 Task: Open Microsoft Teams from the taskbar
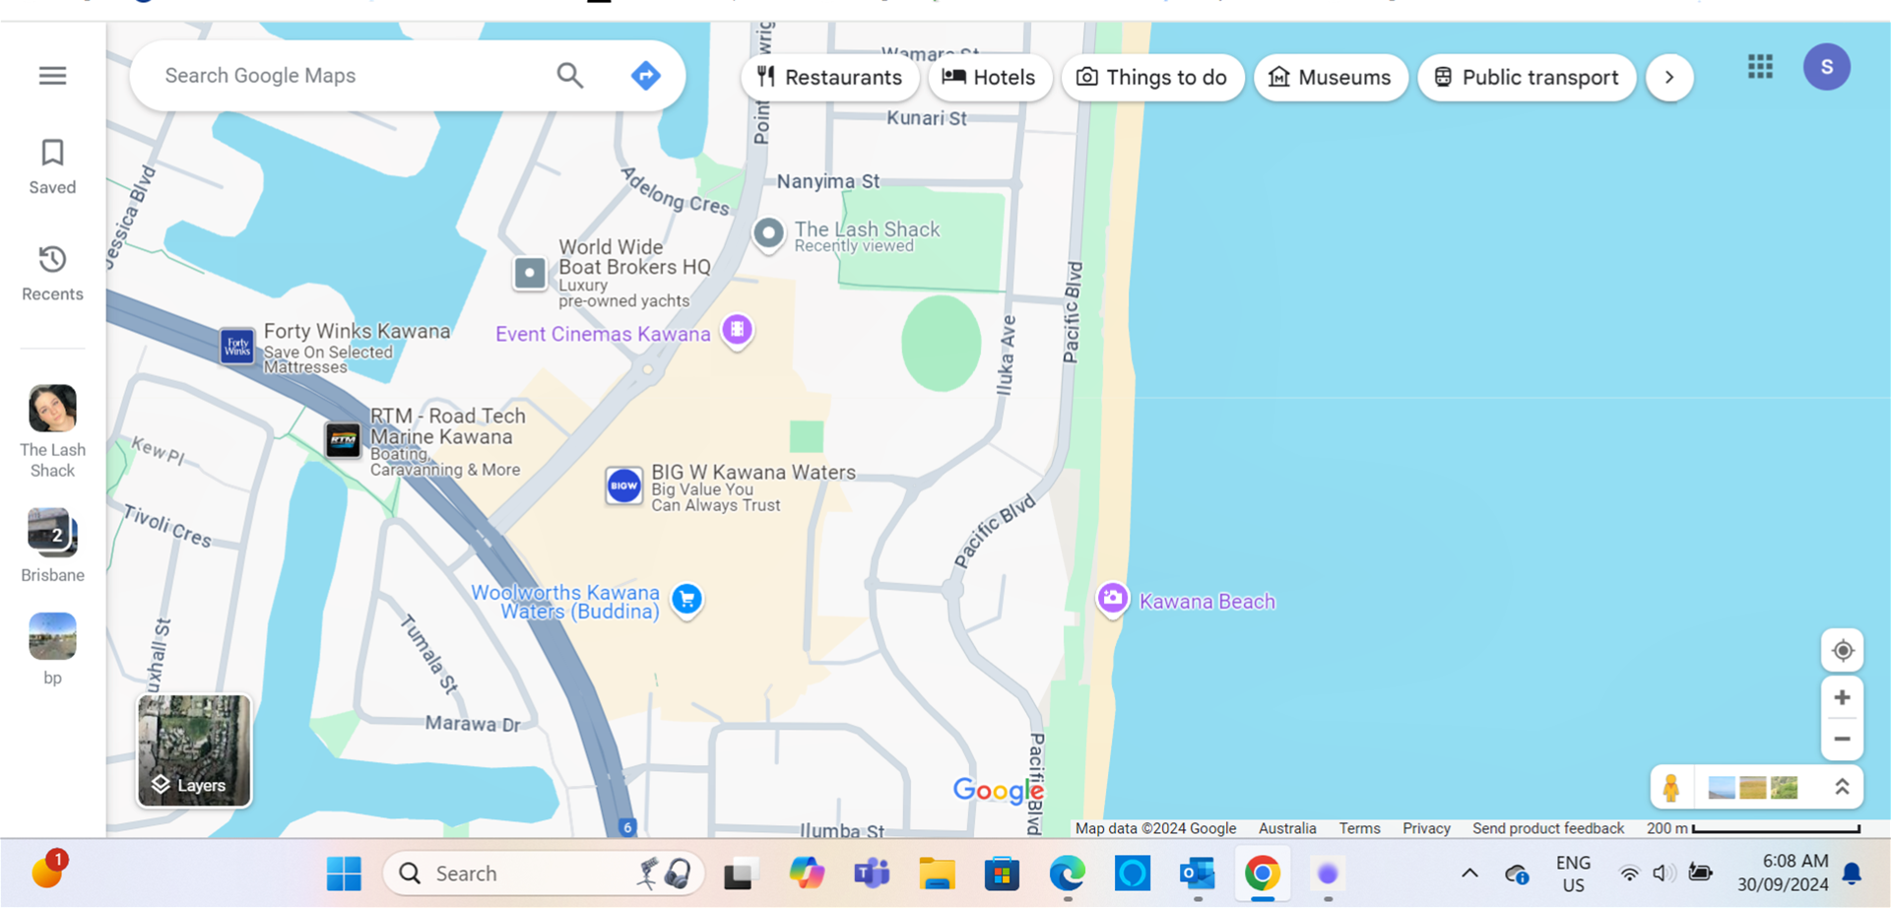872,874
